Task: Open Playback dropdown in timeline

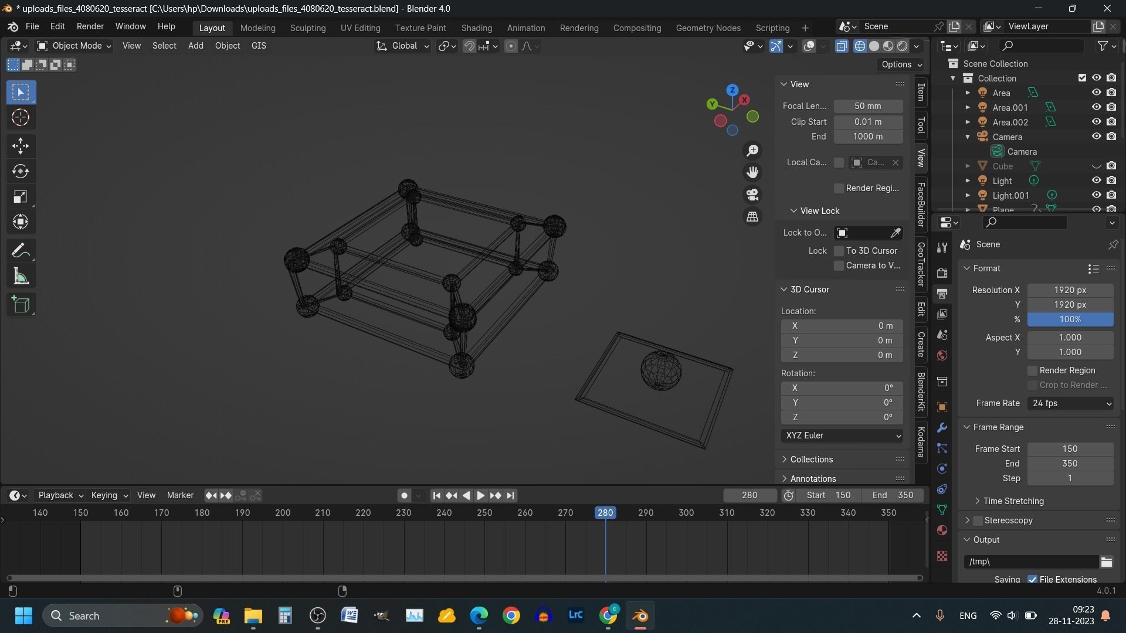Action: coord(60,496)
